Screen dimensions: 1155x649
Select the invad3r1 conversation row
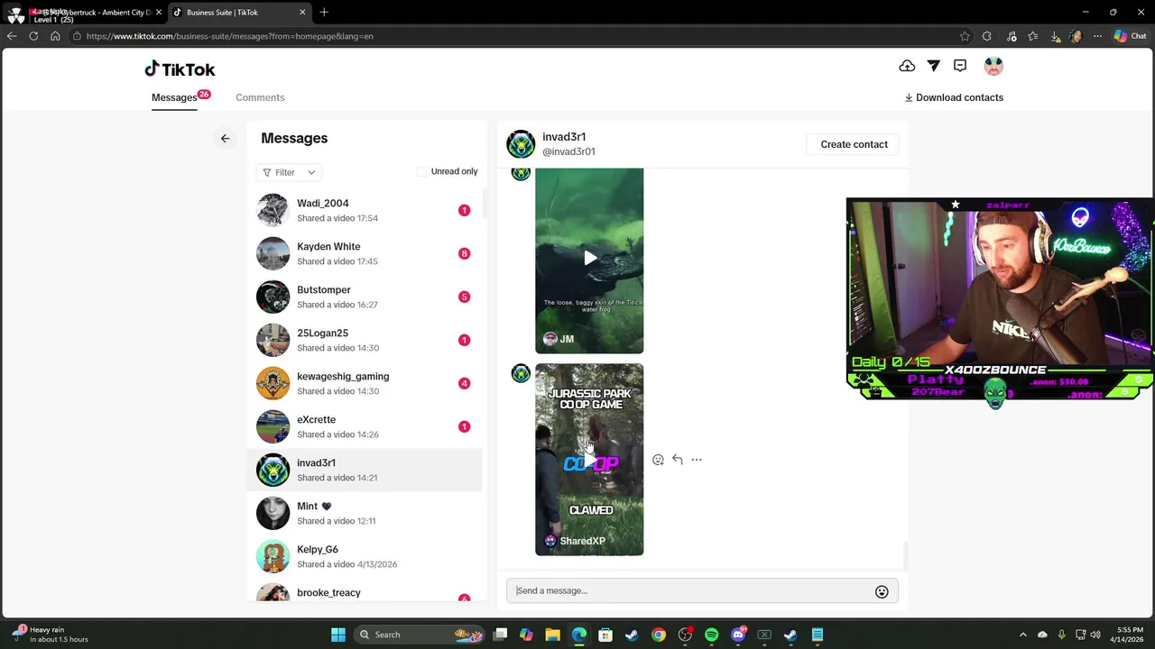(x=365, y=470)
